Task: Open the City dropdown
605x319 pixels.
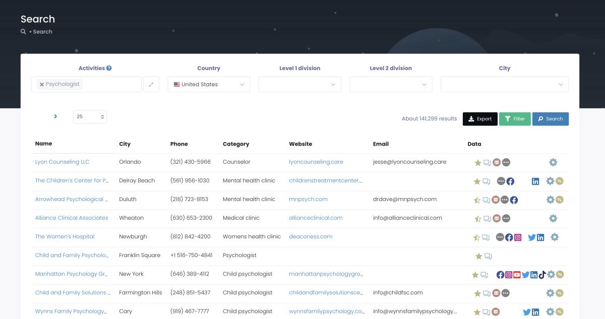Action: click(504, 84)
